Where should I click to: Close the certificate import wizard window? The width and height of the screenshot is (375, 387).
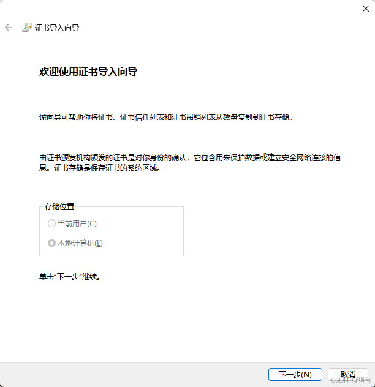tap(366, 9)
